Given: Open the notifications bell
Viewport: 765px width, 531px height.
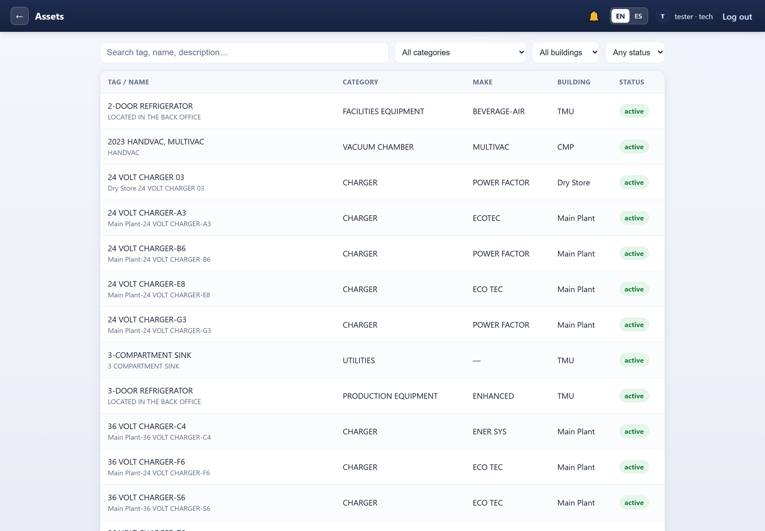Looking at the screenshot, I should coord(594,16).
